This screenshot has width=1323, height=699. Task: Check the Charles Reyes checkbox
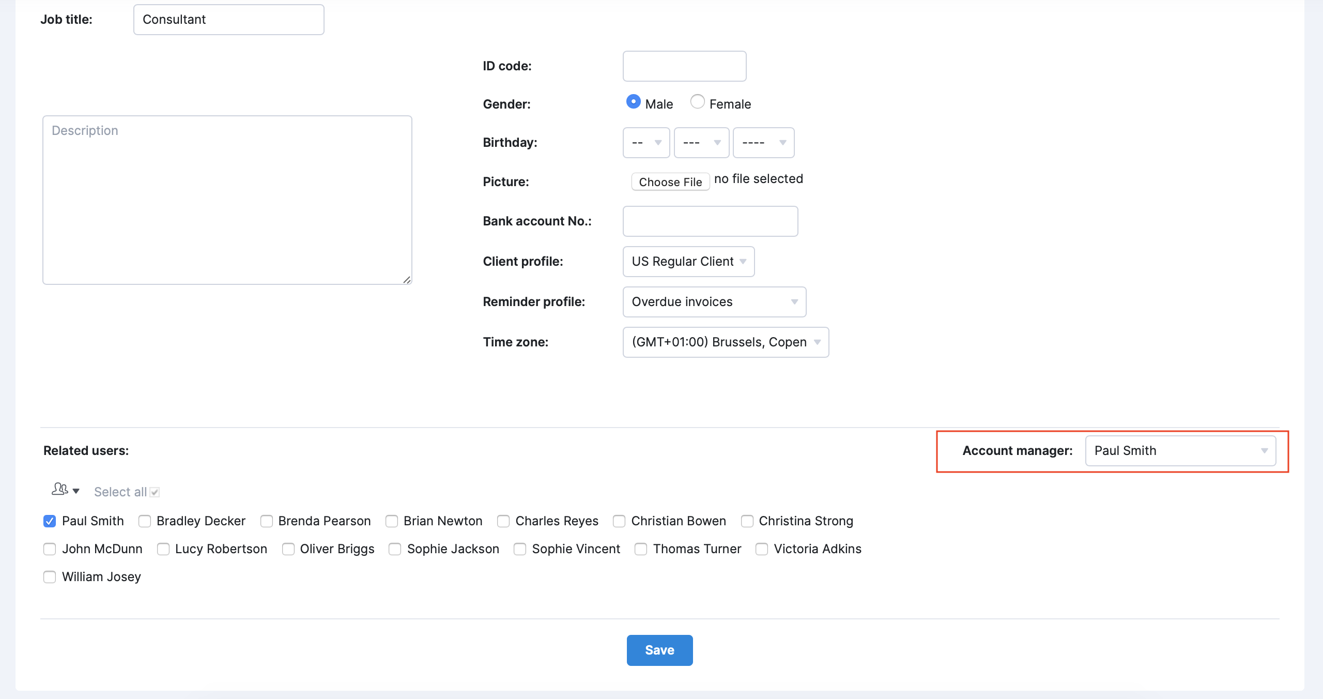tap(503, 521)
